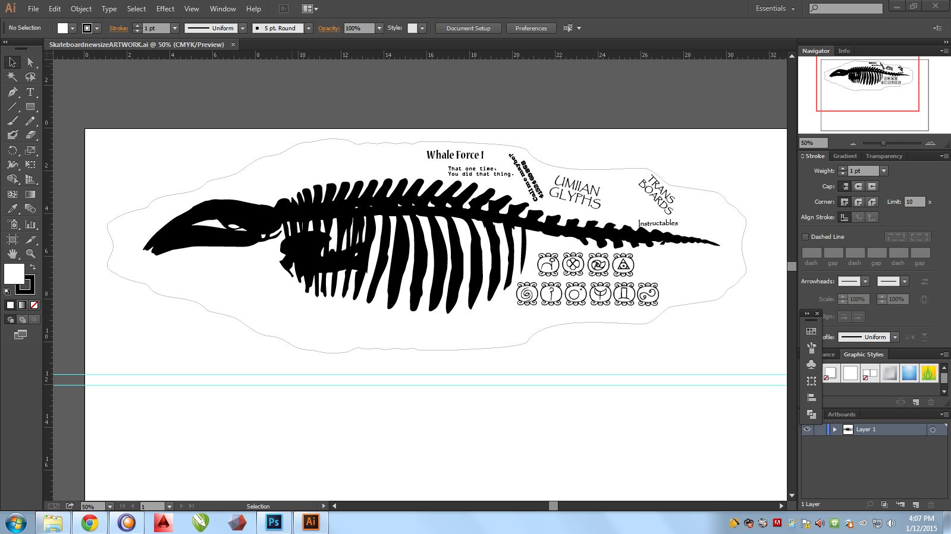Select the Hand tool
This screenshot has height=534, width=951.
point(12,254)
